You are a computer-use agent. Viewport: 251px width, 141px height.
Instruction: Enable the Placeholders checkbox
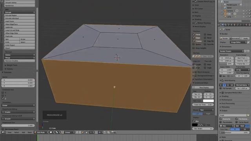coord(221,122)
